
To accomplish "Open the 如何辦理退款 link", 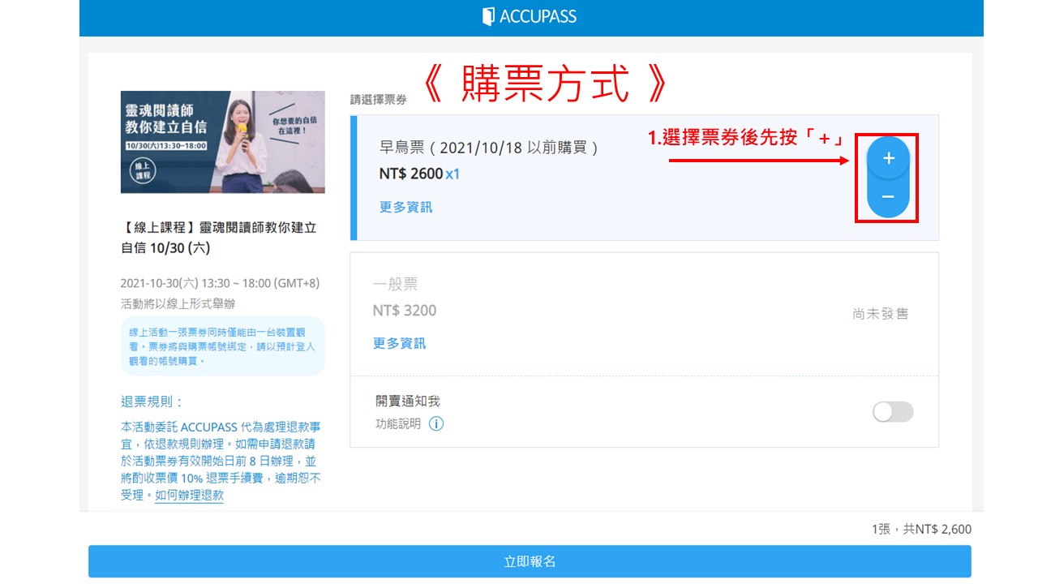I will point(189,495).
